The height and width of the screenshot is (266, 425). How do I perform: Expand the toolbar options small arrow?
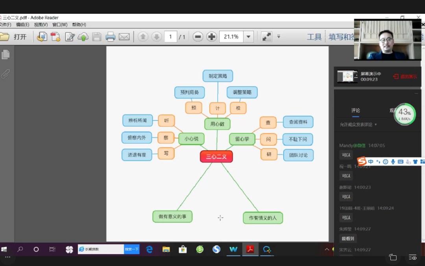(279, 37)
